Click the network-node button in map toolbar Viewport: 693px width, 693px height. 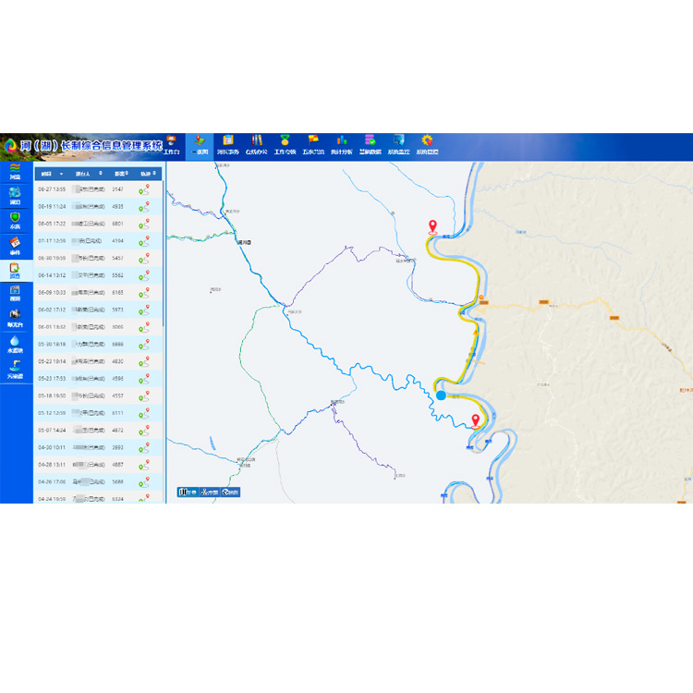point(209,492)
